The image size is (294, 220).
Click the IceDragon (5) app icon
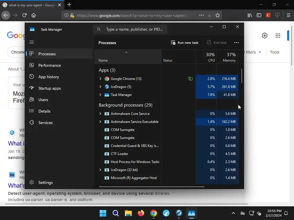tap(107, 87)
